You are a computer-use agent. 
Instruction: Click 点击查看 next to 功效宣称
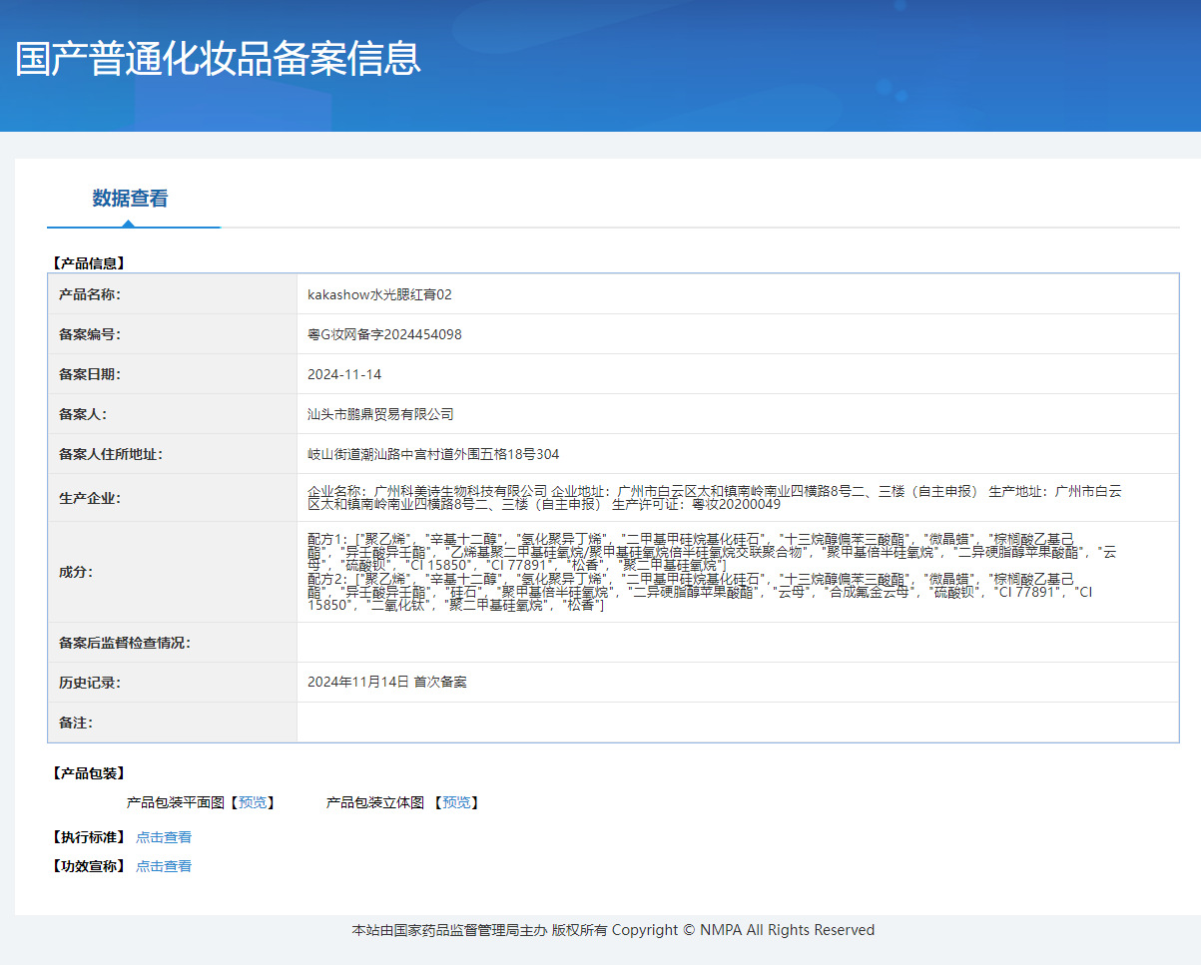point(164,866)
